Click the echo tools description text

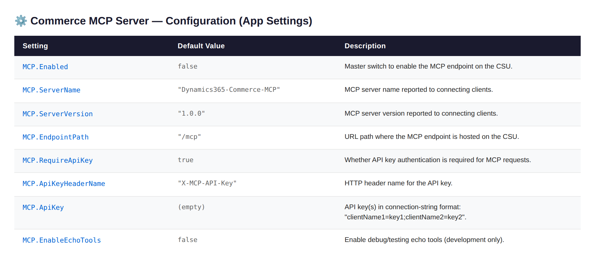click(424, 240)
